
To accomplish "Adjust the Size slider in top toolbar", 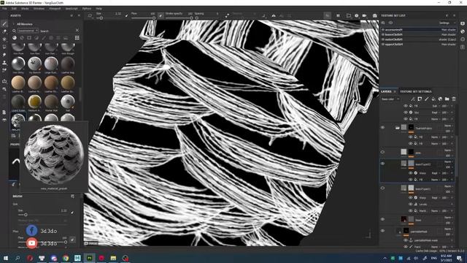I will [101, 18].
